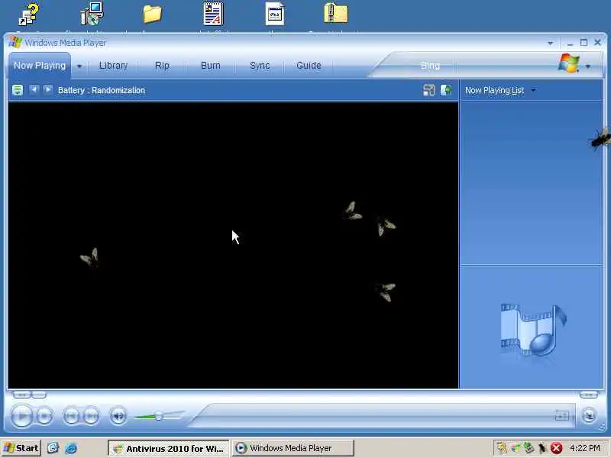The height and width of the screenshot is (458, 611).
Task: Click the Stop button
Action: tap(44, 416)
